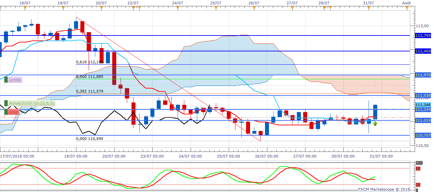Click the stochastic 100 level label
The width and height of the screenshot is (434, 192).
click(419, 163)
